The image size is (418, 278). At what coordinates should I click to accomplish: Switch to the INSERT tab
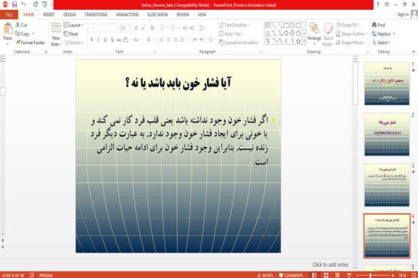(x=49, y=15)
